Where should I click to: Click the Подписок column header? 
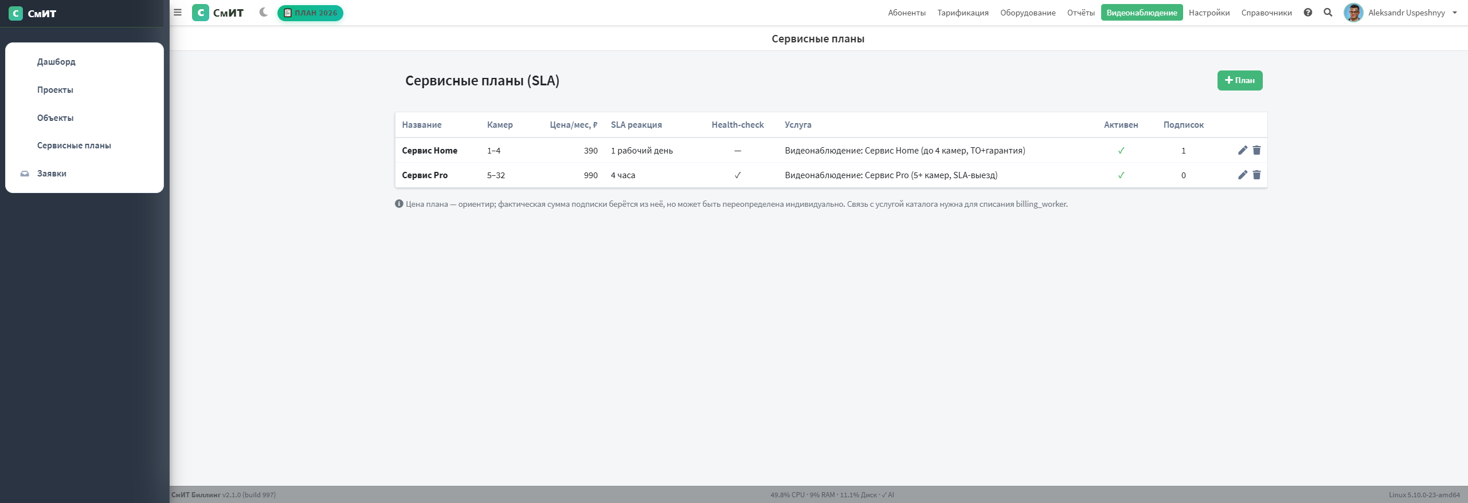point(1184,125)
